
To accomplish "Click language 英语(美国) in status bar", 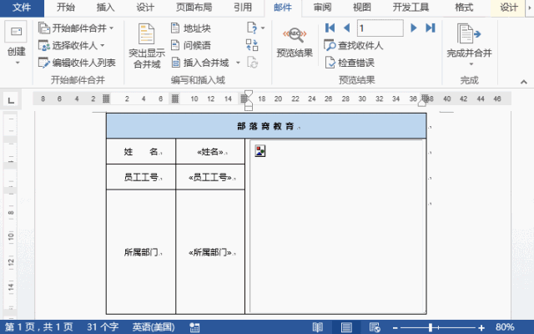I will click(154, 327).
